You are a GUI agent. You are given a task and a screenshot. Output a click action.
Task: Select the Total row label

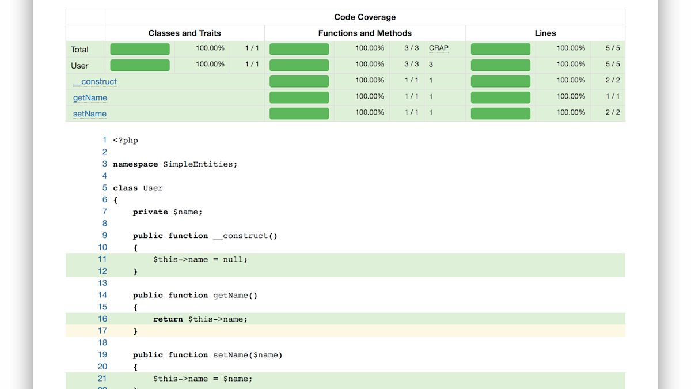point(79,49)
